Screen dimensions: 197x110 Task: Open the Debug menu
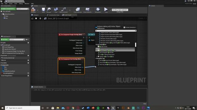tap(21, 4)
